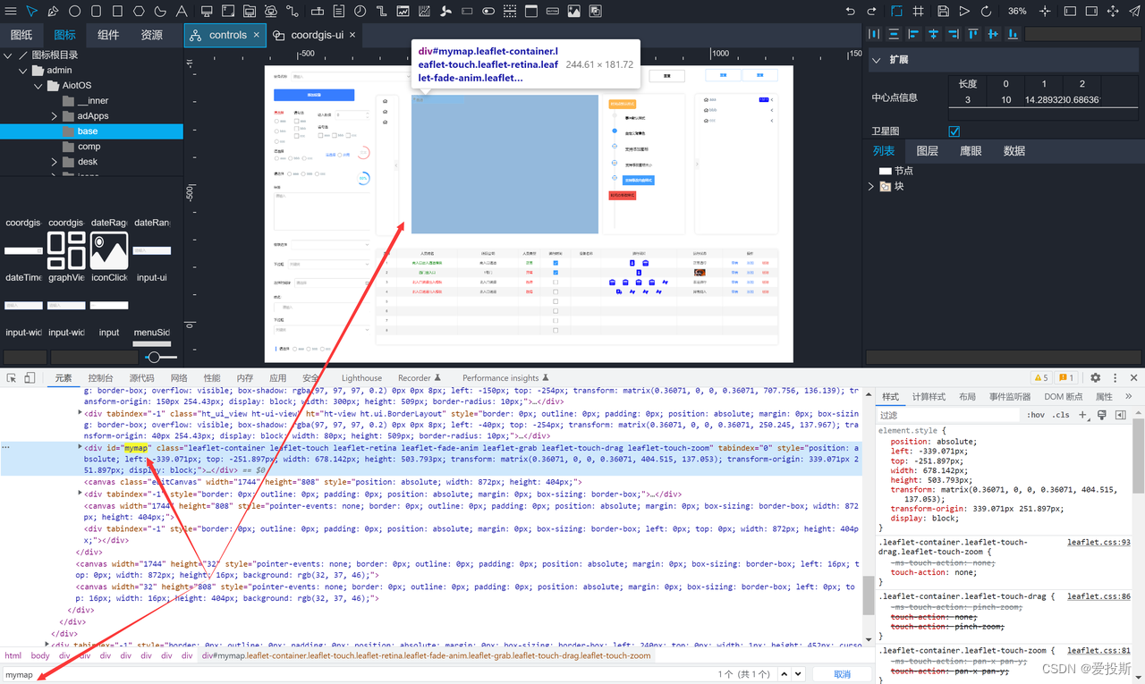This screenshot has width=1145, height=684.
Task: Click :hov toggle in styles pane
Action: click(x=1036, y=415)
